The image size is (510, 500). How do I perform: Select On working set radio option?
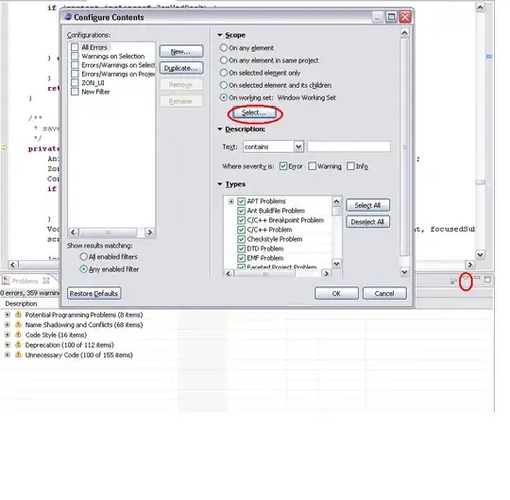(224, 97)
